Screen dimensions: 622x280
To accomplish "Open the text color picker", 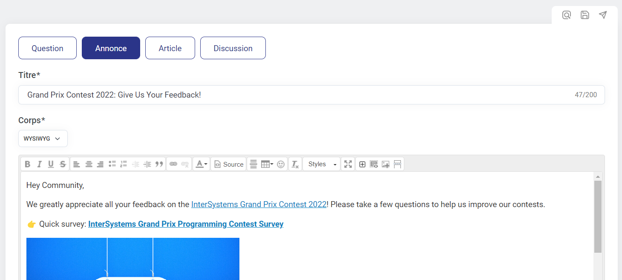I will [201, 164].
